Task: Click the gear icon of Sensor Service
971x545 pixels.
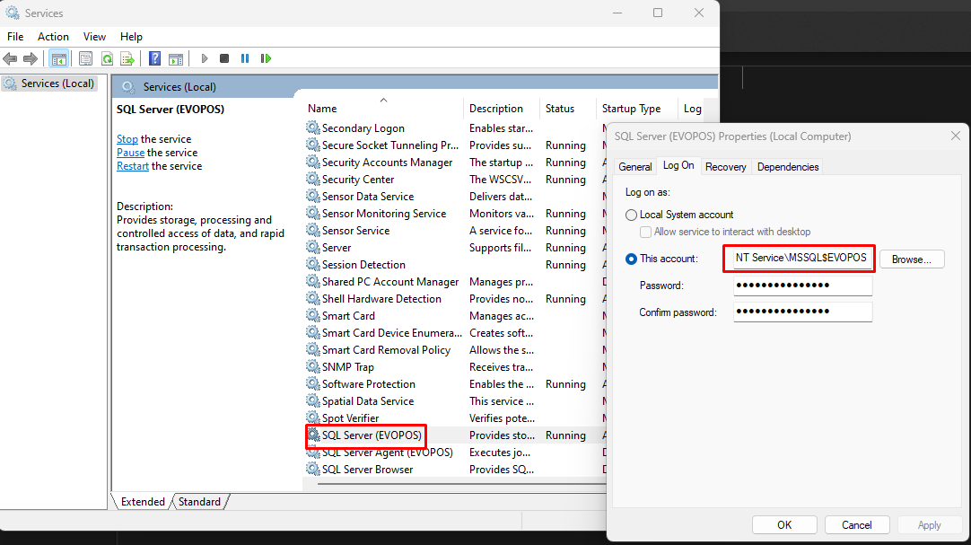Action: click(x=313, y=231)
